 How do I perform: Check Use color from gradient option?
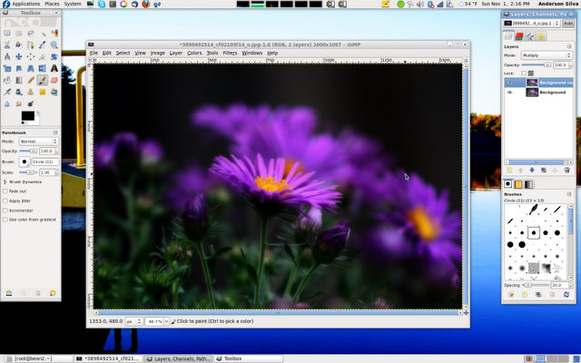(5, 220)
